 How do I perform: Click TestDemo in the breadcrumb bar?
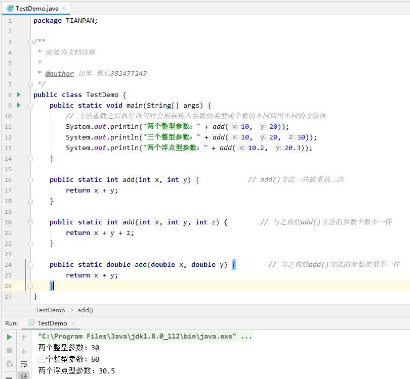tap(50, 310)
